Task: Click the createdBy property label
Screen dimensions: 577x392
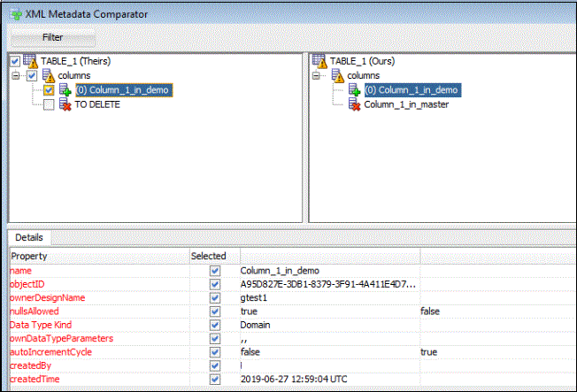Action: (30, 365)
